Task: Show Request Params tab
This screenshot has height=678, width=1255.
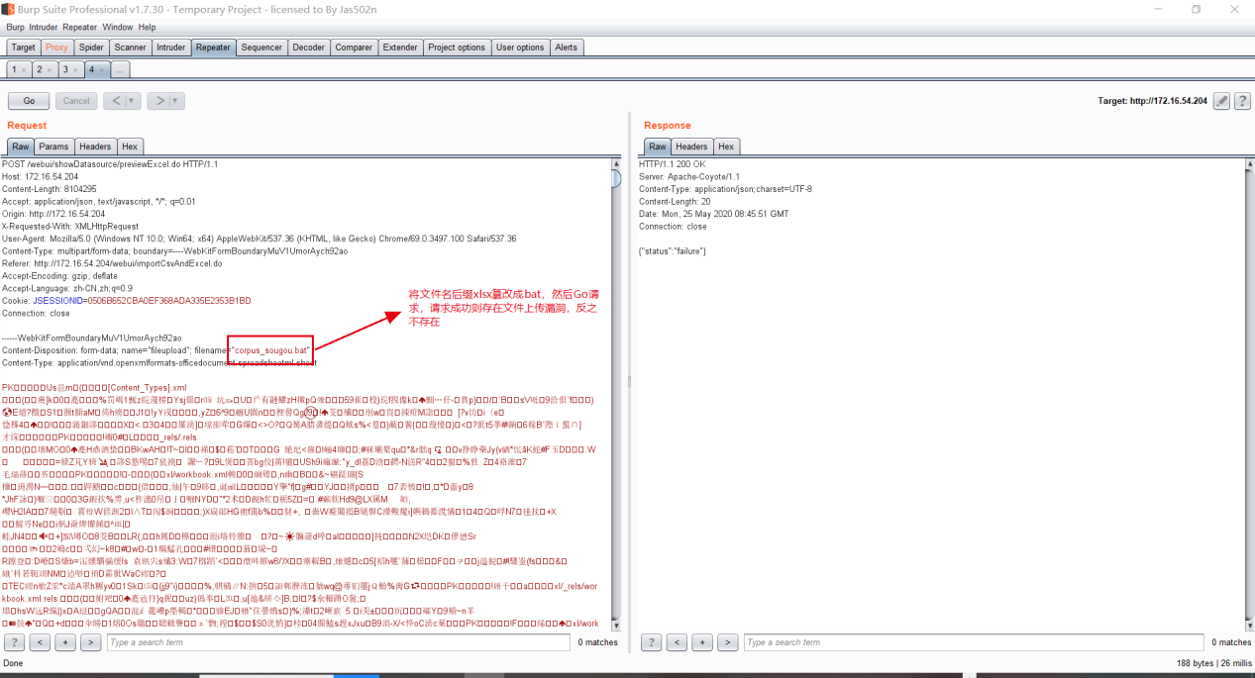Action: (54, 146)
